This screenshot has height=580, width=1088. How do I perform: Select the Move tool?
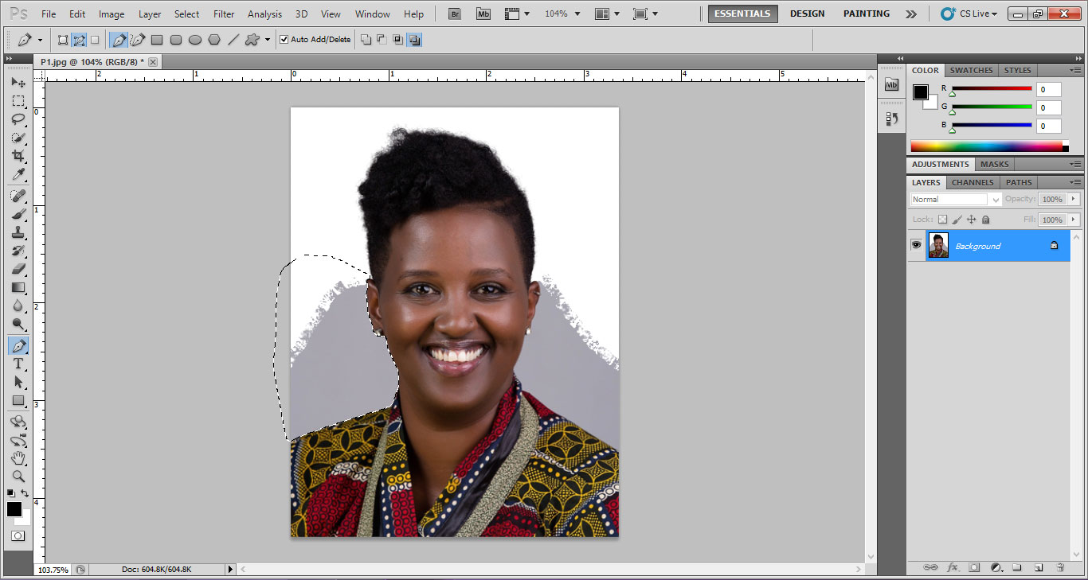point(18,83)
